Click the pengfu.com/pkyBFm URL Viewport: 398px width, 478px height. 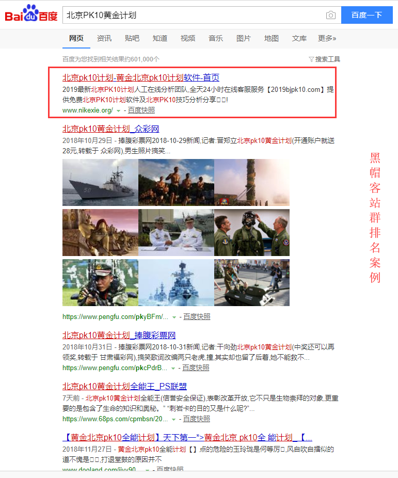[115, 317]
